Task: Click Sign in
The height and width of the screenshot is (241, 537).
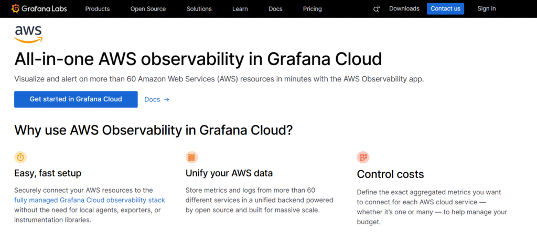Action: tap(486, 9)
